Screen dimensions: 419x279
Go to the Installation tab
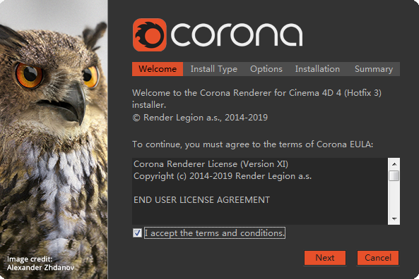click(317, 69)
